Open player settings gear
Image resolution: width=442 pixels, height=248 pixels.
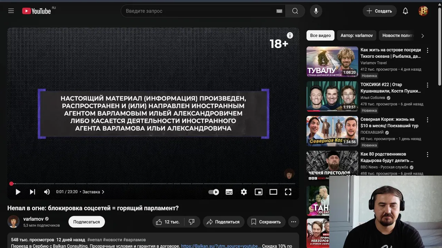pos(244,192)
